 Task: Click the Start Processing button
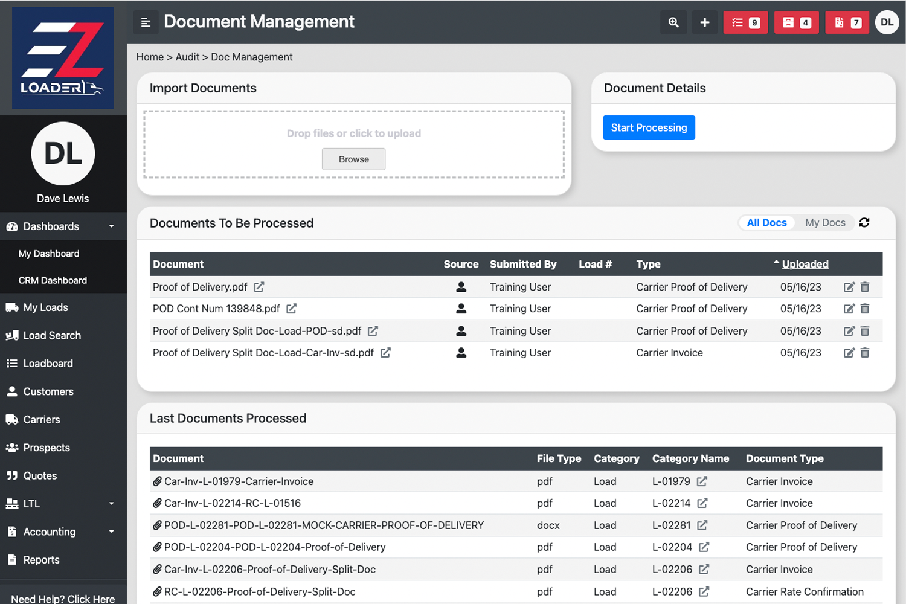coord(649,127)
